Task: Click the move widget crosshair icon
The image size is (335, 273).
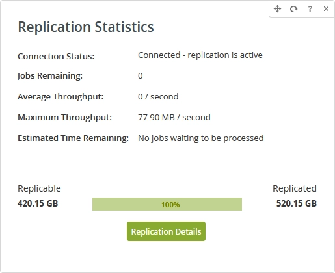Action: (x=277, y=9)
